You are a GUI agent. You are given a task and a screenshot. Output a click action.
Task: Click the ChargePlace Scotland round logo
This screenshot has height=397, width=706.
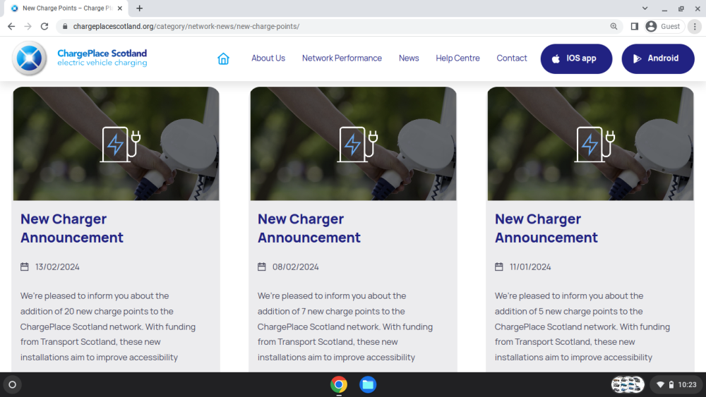click(29, 59)
